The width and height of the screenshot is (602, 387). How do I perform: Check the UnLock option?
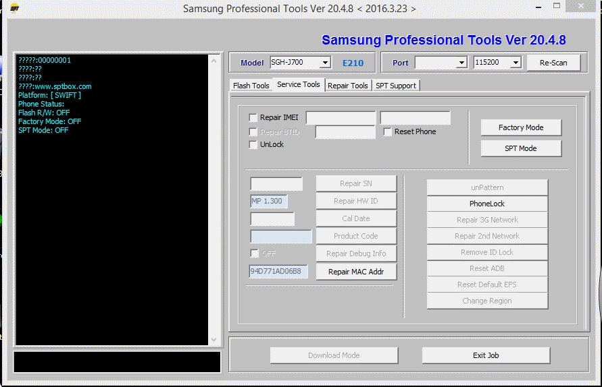pyautogui.click(x=253, y=145)
